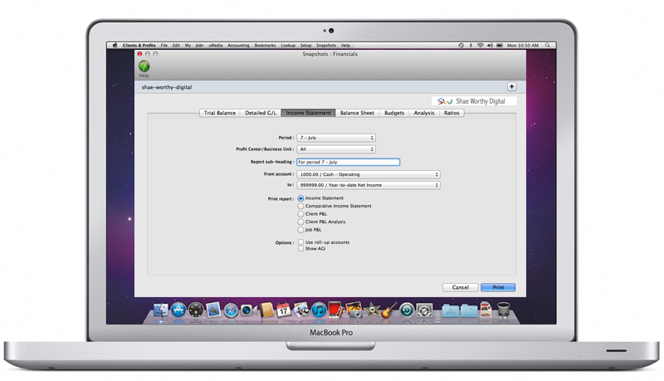Expand the Profit Center/Business Unit dropdown
This screenshot has height=381, width=664.
coord(336,149)
